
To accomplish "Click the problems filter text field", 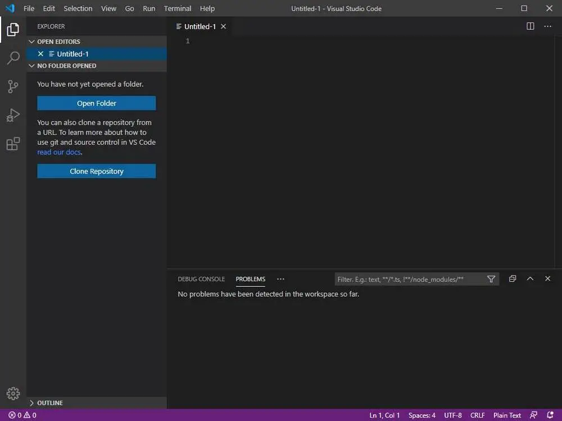I will tap(410, 279).
